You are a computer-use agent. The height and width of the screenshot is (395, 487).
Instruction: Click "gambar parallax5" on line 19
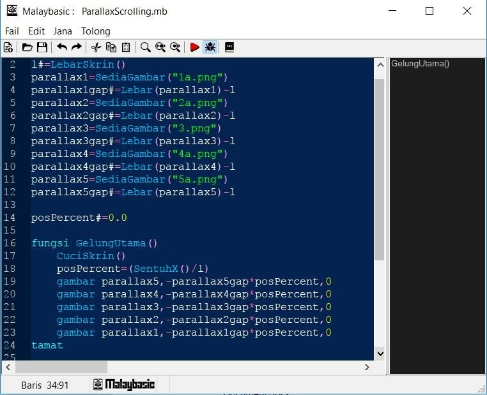pos(108,281)
